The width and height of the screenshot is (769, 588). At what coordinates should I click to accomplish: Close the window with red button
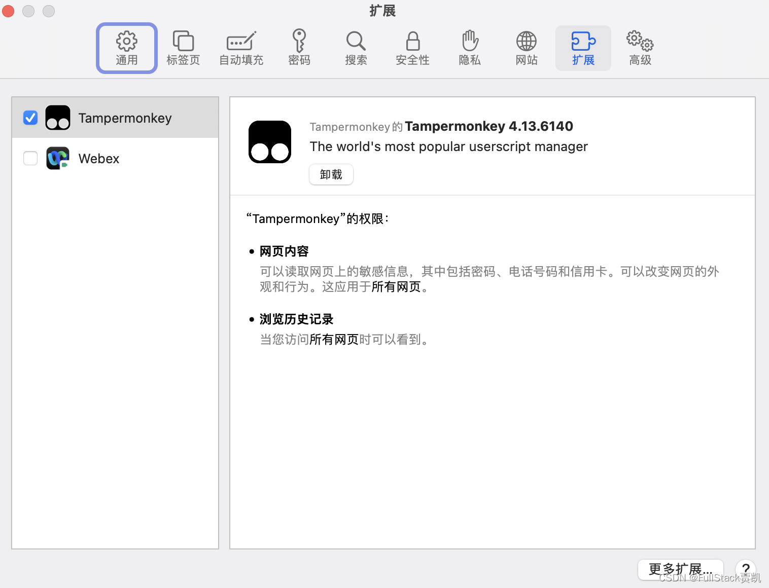coord(8,11)
